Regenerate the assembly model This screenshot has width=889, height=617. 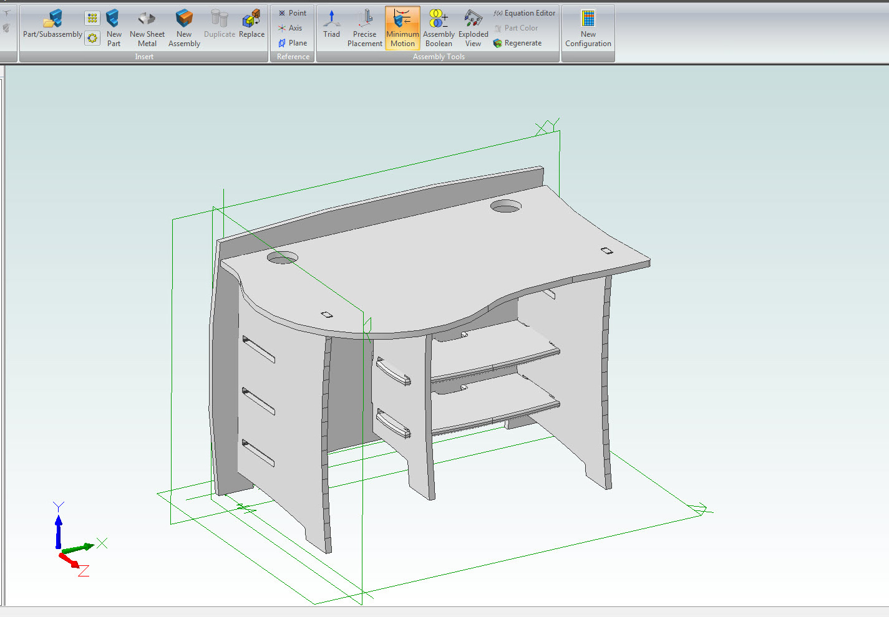517,43
